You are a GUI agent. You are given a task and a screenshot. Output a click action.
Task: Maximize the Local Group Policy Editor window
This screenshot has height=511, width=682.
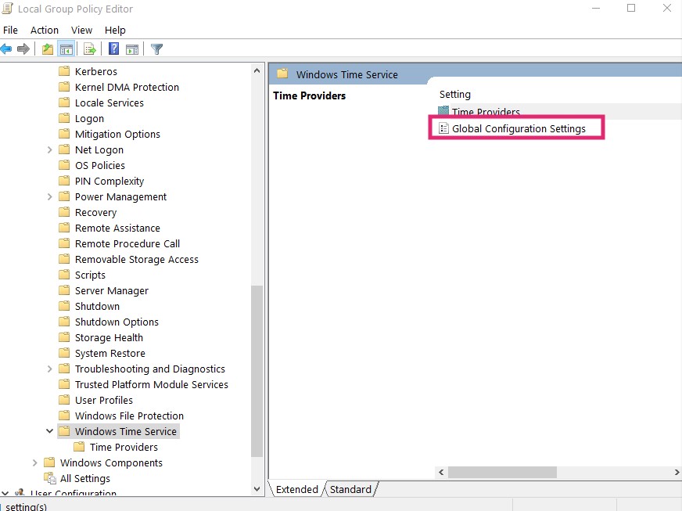point(631,8)
